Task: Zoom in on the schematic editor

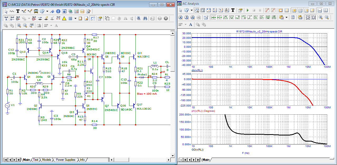Action: (19, 26)
